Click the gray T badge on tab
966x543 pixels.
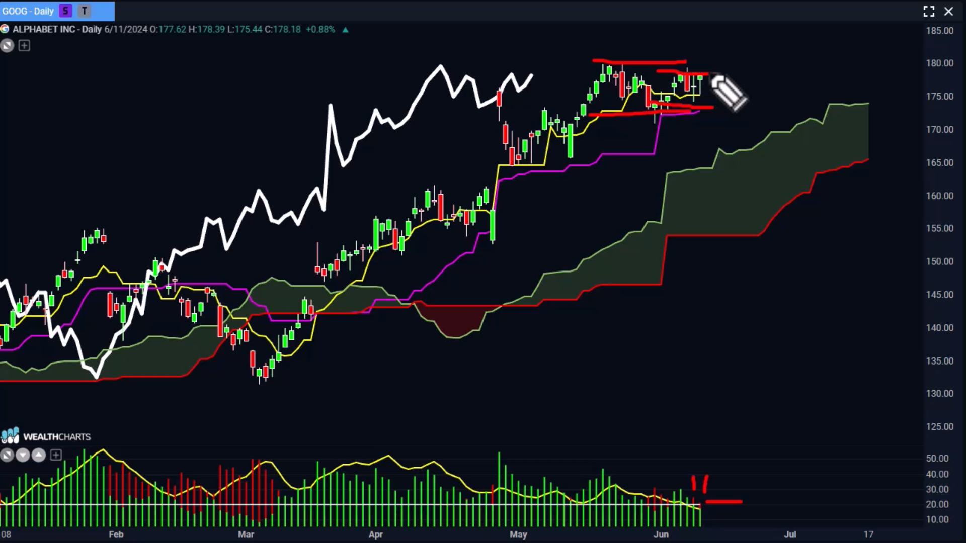85,11
